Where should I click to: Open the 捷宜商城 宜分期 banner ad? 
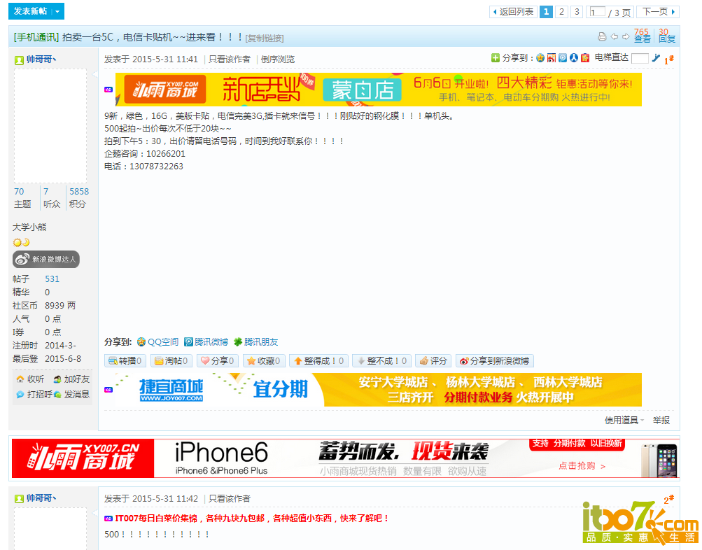tap(379, 390)
